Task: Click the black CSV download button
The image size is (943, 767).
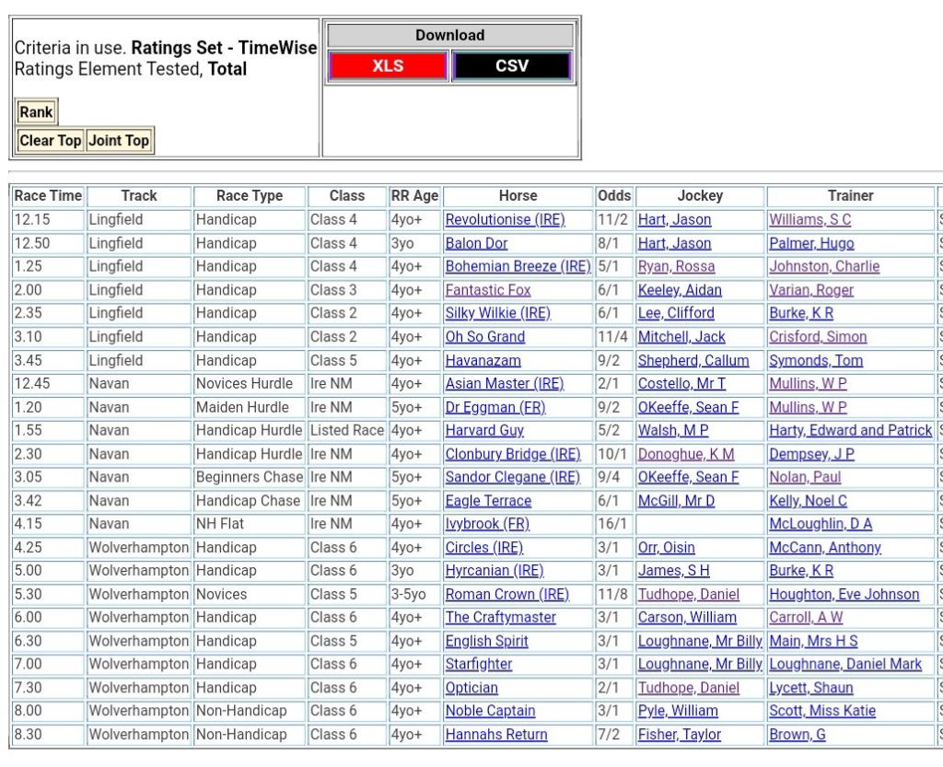Action: click(x=512, y=66)
